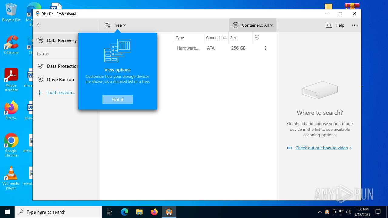The height and width of the screenshot is (218, 388).
Task: Open VLC media player desktop shortcut
Action: 11,178
